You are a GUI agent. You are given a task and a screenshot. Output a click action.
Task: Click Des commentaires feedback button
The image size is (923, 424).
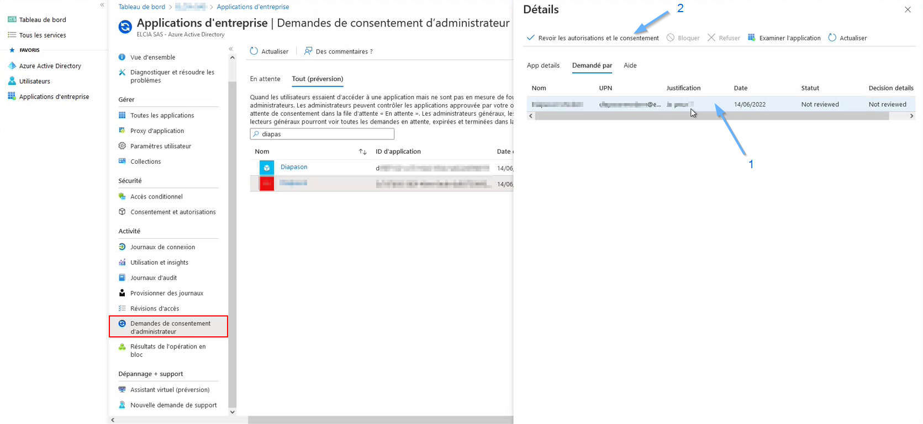[338, 51]
